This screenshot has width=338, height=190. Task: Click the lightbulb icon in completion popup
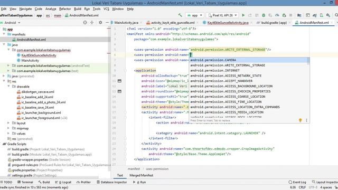tap(301, 120)
